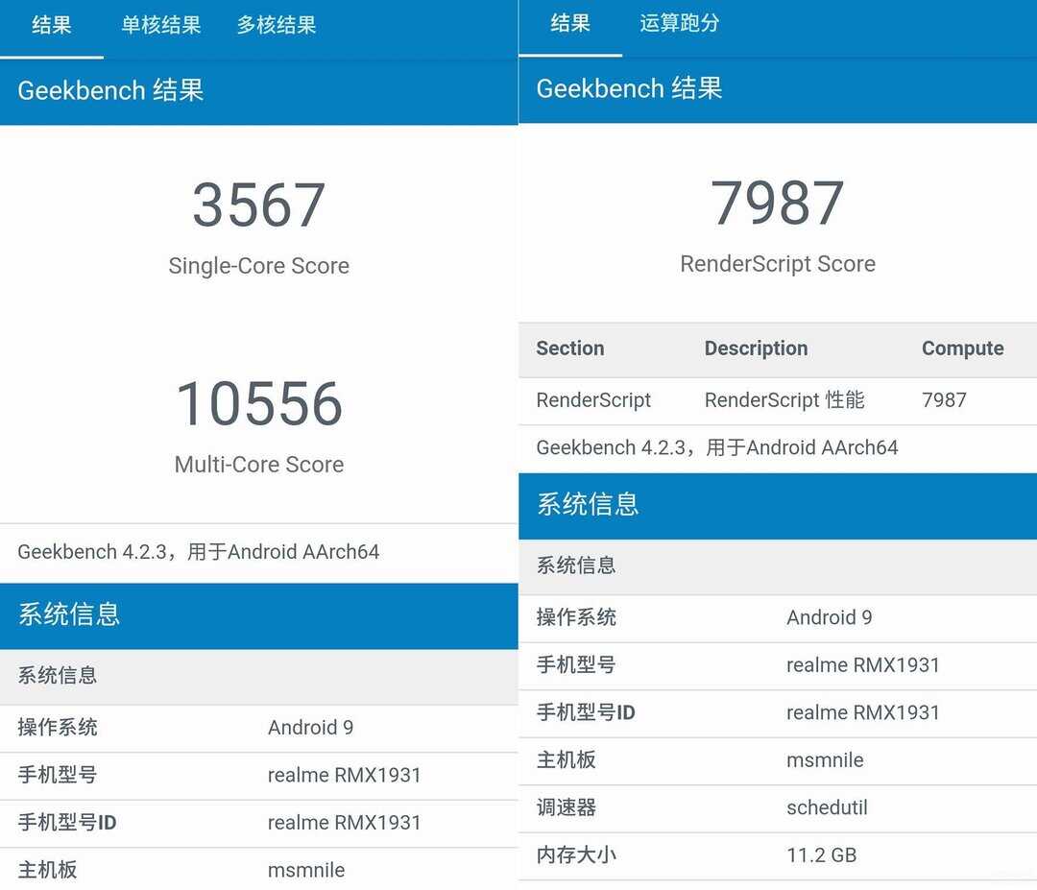
Task: Click the blue 系统信息 header in right panel
Action: 588,504
